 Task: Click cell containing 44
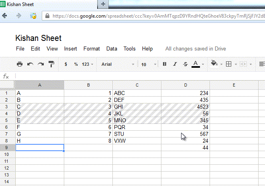coord(185,148)
